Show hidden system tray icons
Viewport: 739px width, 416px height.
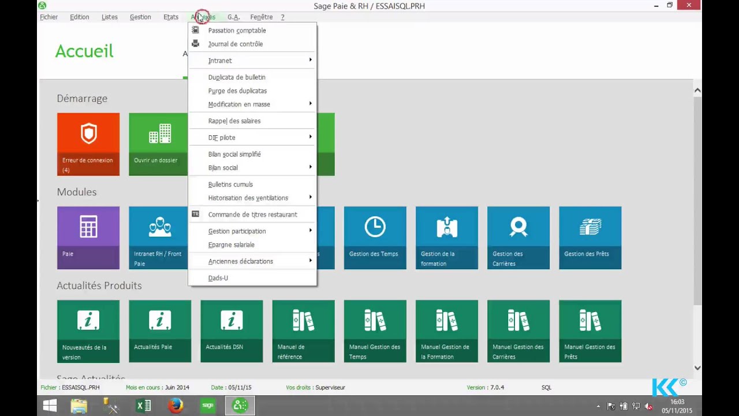click(598, 407)
